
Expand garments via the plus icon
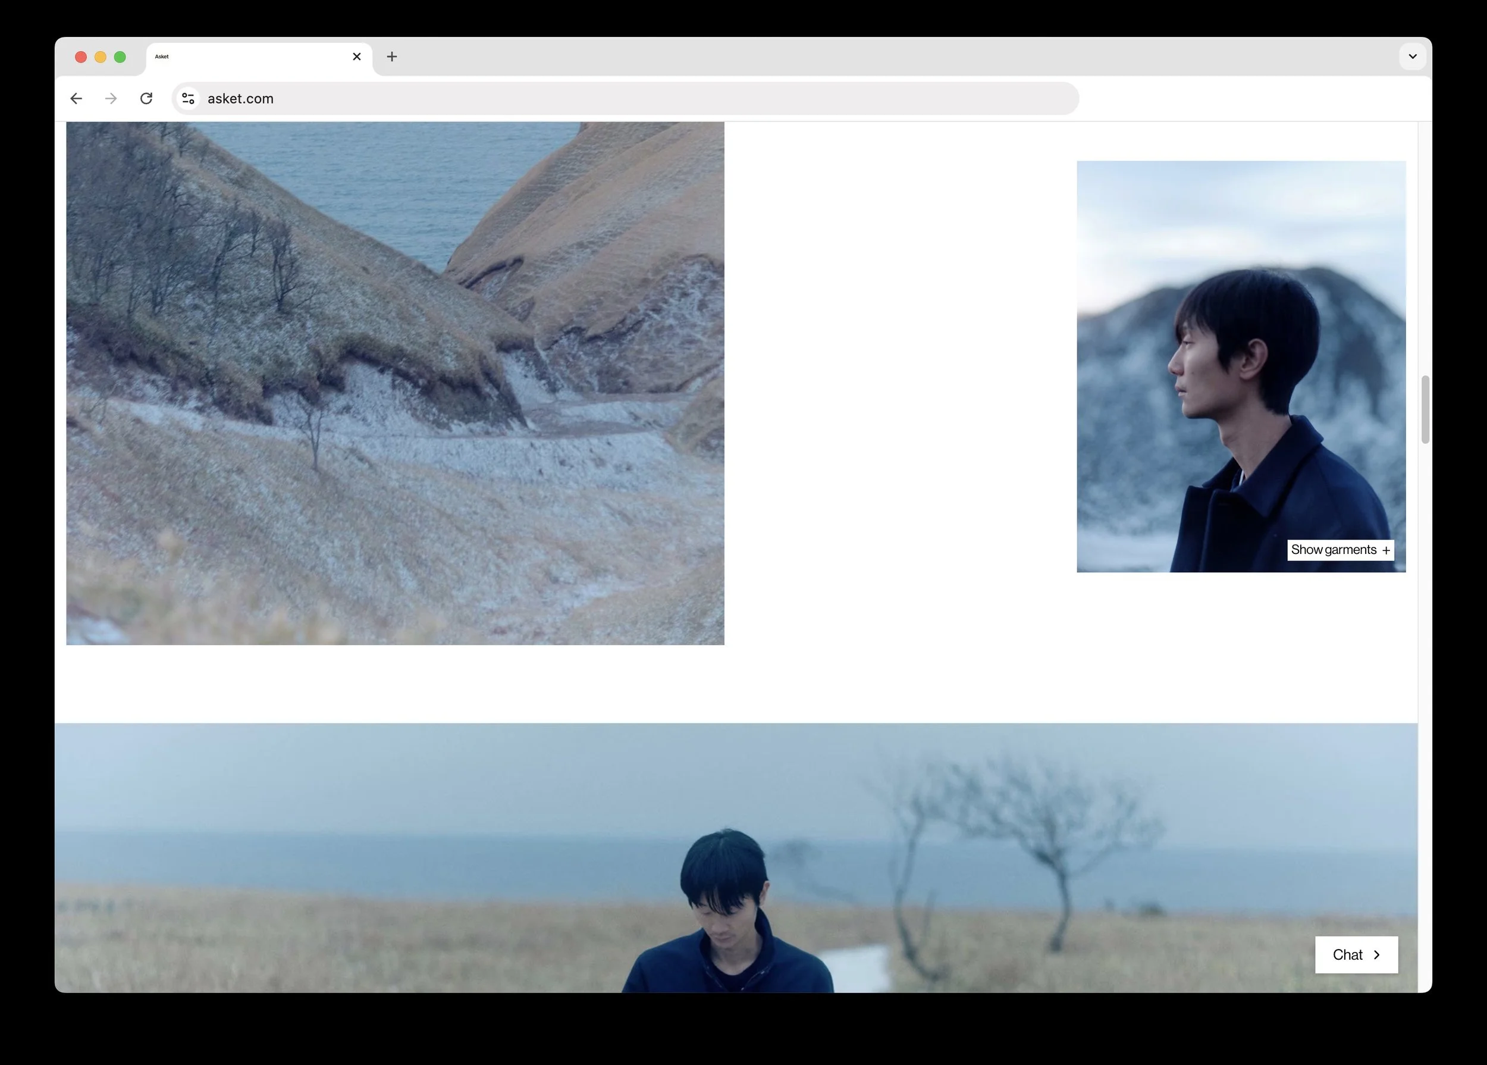tap(1386, 551)
